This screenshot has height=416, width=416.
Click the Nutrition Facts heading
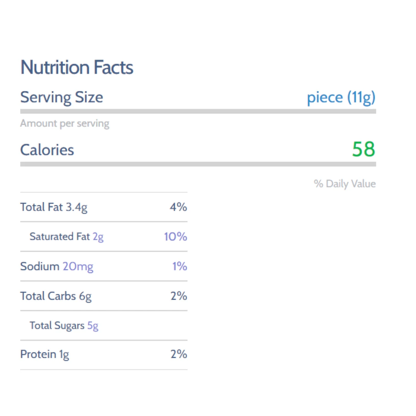coord(77,67)
